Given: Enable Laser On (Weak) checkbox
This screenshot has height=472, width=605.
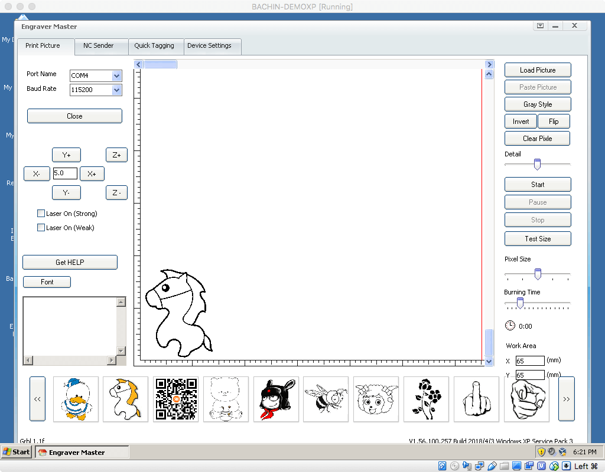Looking at the screenshot, I should [x=41, y=228].
